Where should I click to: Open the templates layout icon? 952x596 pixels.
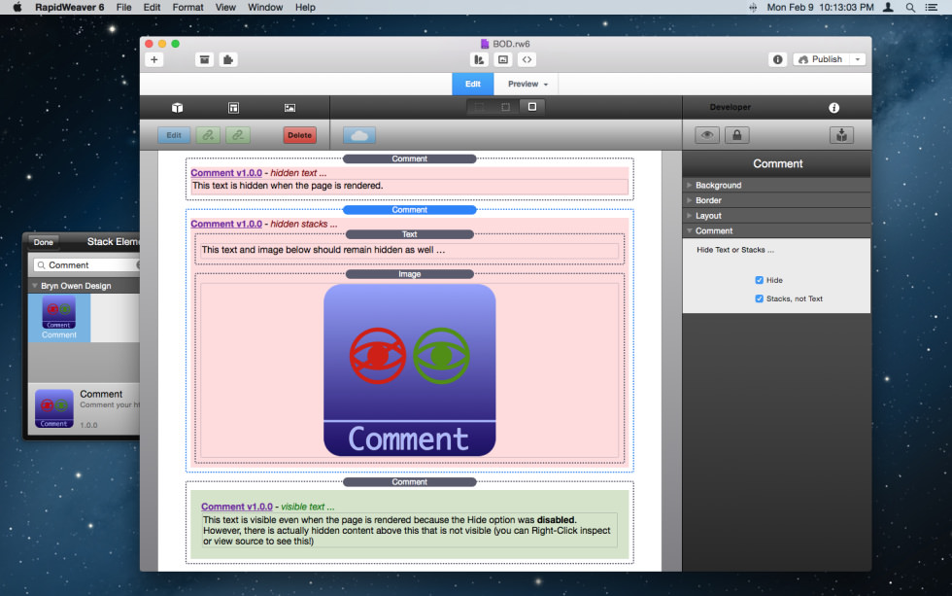[234, 108]
